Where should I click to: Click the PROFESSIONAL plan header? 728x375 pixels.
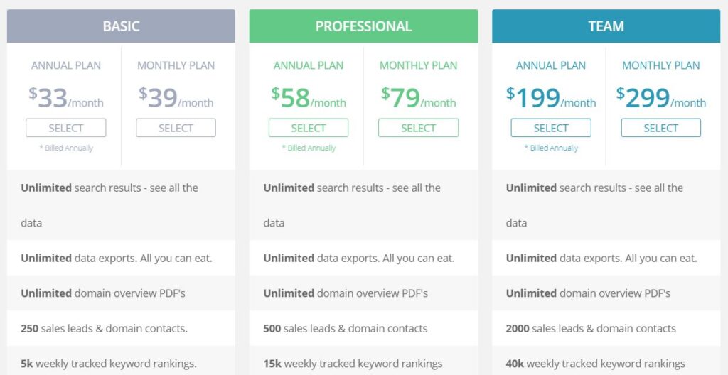pos(363,26)
